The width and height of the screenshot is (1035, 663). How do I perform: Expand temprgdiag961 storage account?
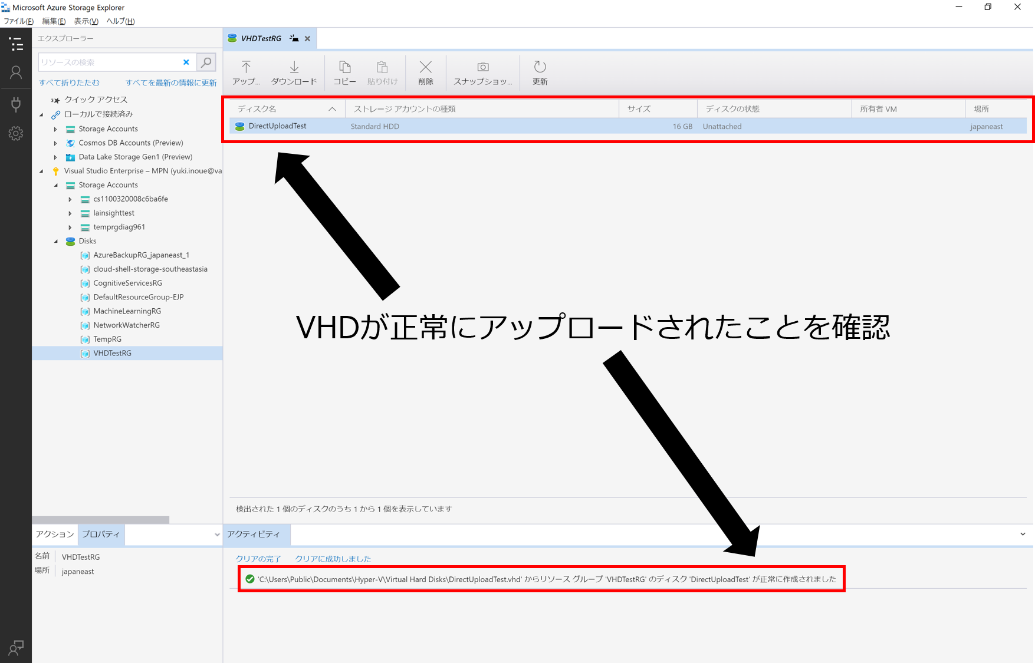(70, 227)
